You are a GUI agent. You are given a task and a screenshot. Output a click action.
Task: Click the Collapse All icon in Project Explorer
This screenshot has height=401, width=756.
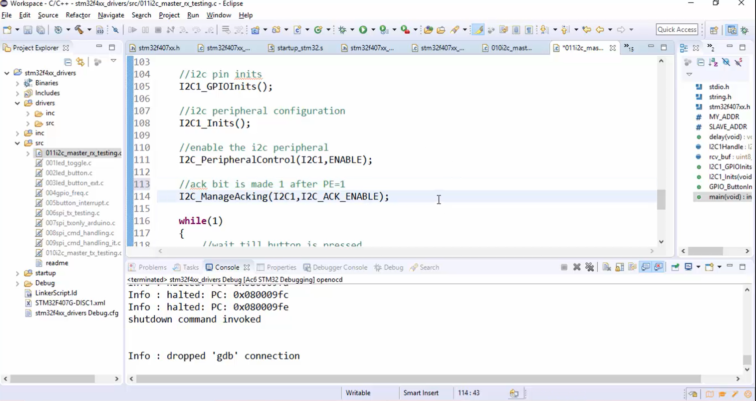(x=68, y=62)
